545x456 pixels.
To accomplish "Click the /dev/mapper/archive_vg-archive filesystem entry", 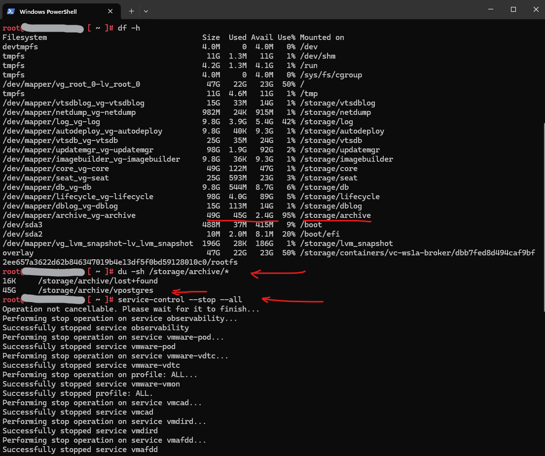I will pos(69,215).
